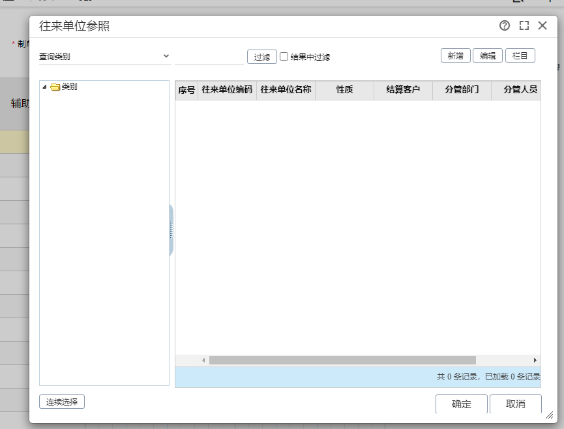Toggle the 连续选择 button
Viewport: 564px width, 429px height.
62,402
